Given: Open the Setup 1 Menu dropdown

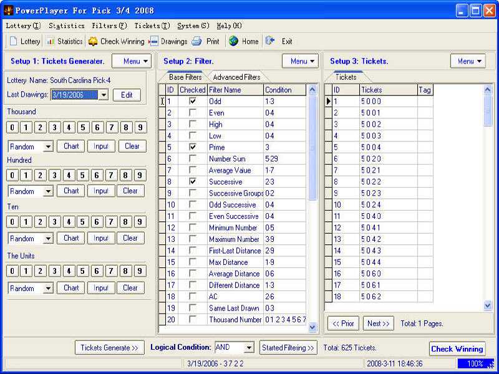Looking at the screenshot, I should coord(132,61).
